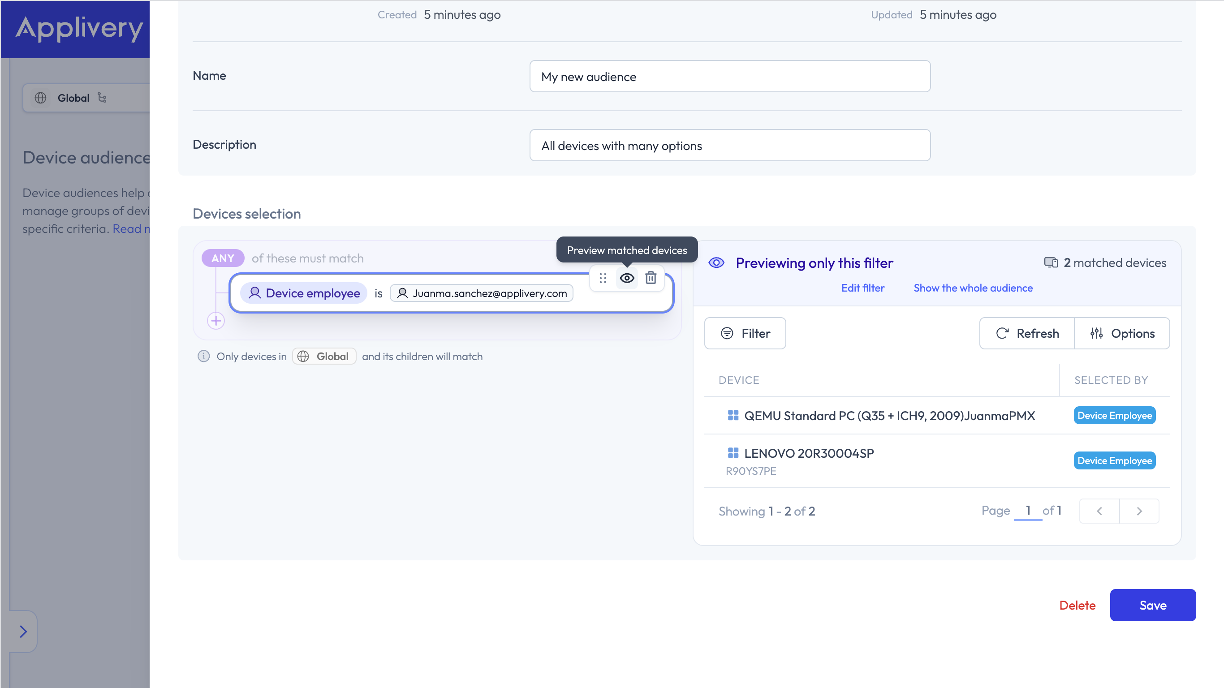Go to next page of devices

coord(1139,511)
